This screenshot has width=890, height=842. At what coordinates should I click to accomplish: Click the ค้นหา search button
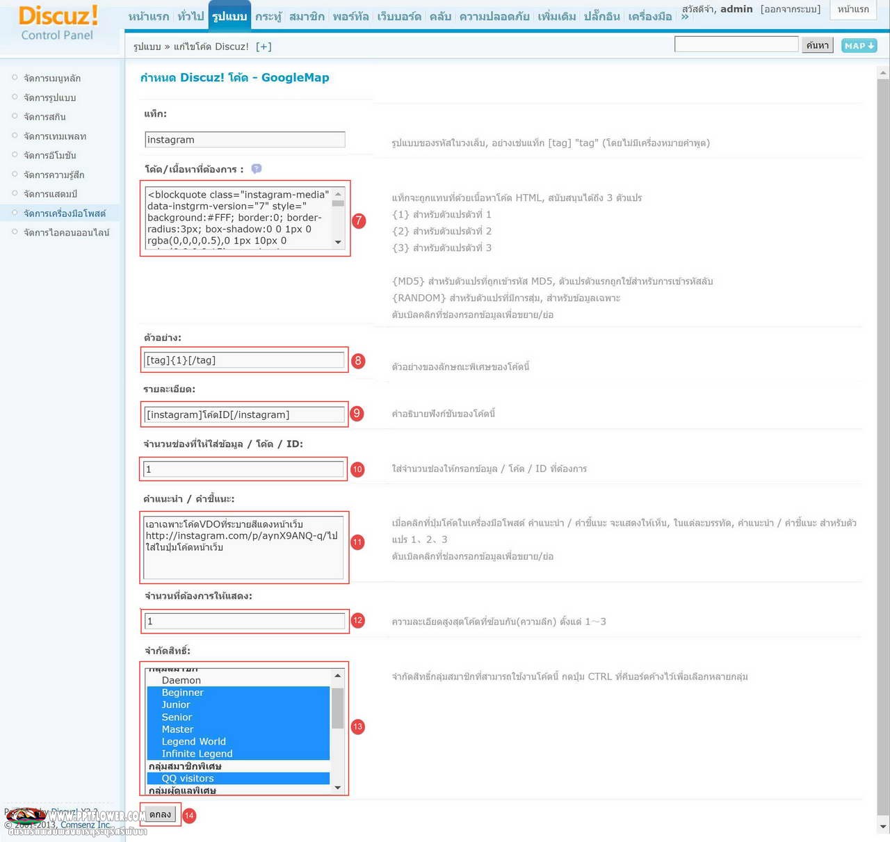817,45
